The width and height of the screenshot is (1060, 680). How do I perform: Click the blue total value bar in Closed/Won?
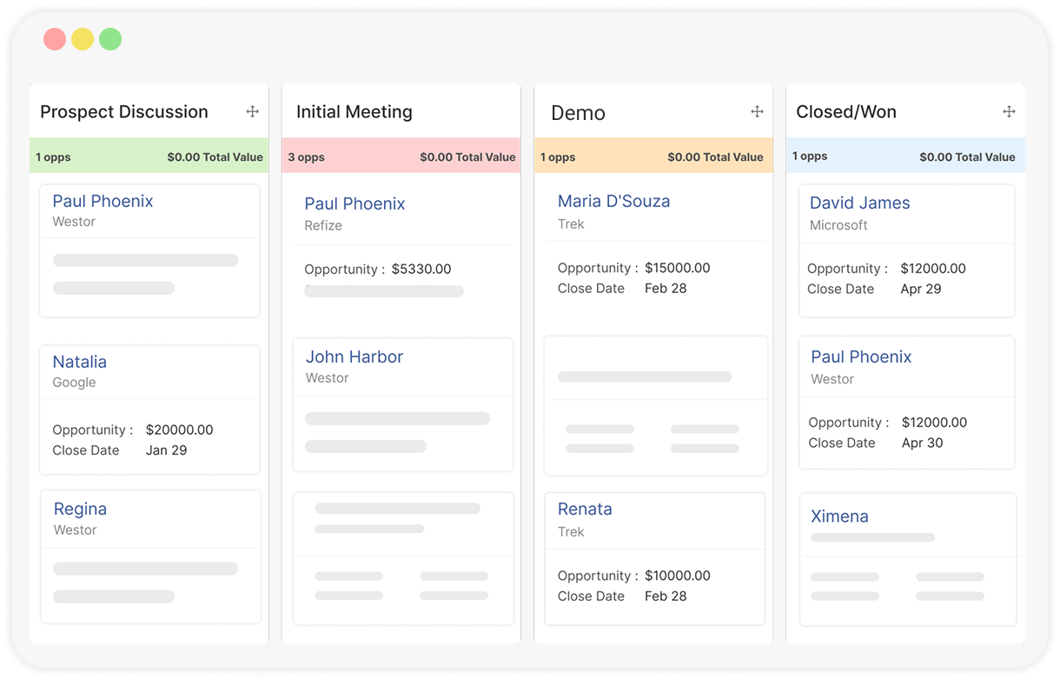[x=905, y=156]
